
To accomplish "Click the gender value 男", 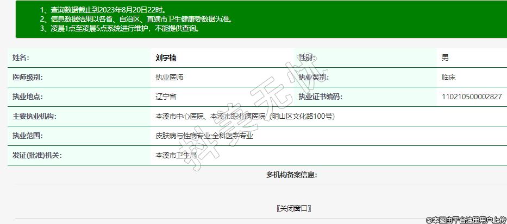I will (445, 57).
